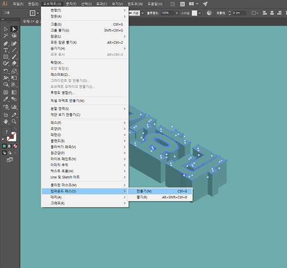
Task: Click horizontal align right icon
Action: tap(279, 13)
